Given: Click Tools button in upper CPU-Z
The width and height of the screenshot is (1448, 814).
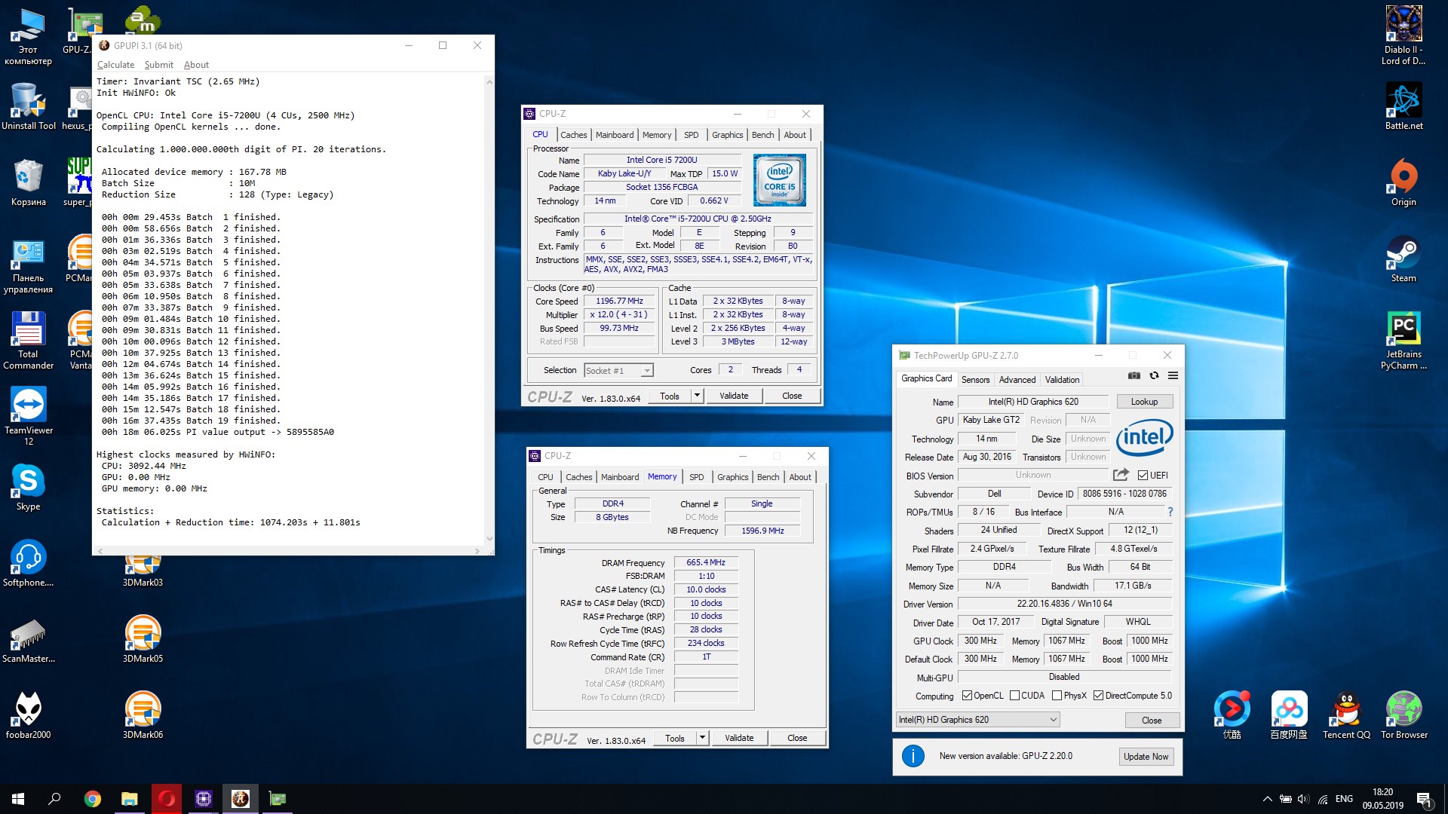Looking at the screenshot, I should (670, 396).
